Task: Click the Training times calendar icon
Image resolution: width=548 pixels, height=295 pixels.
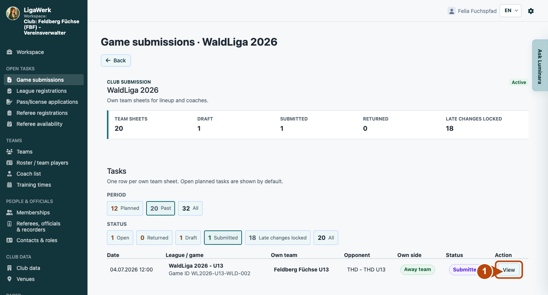Action: pos(10,185)
